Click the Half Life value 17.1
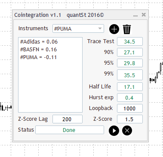Viewport: 163px width, 157px height. [130, 87]
